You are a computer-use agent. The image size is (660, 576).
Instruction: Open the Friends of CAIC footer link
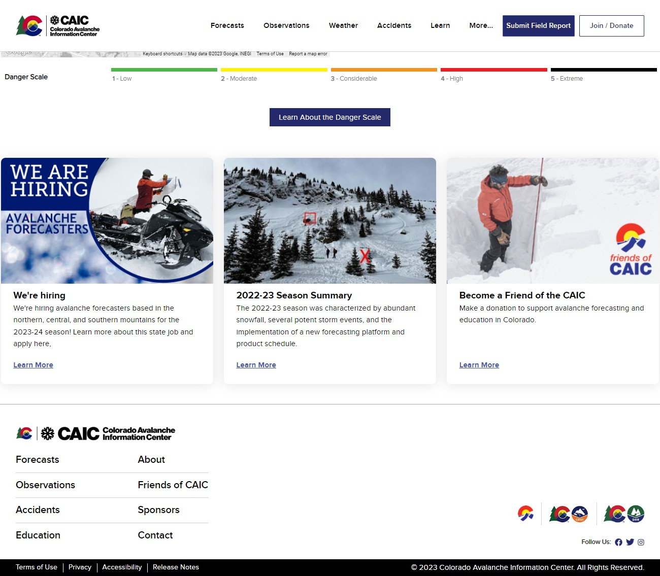pos(173,485)
